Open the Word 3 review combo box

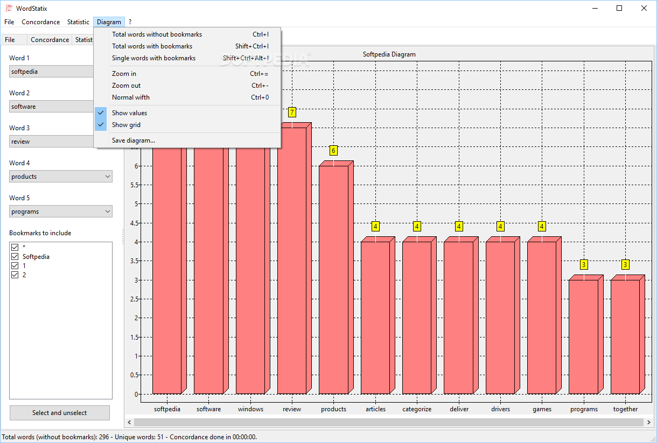click(52, 142)
